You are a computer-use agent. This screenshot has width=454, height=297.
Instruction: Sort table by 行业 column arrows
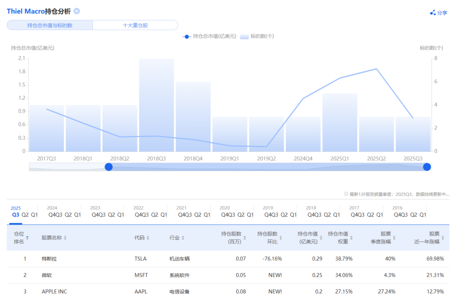pyautogui.click(x=183, y=238)
